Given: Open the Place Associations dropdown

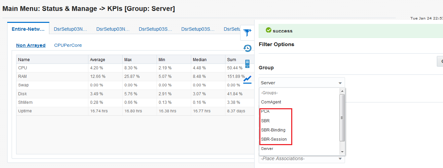Looking at the screenshot, I should click(x=302, y=159).
